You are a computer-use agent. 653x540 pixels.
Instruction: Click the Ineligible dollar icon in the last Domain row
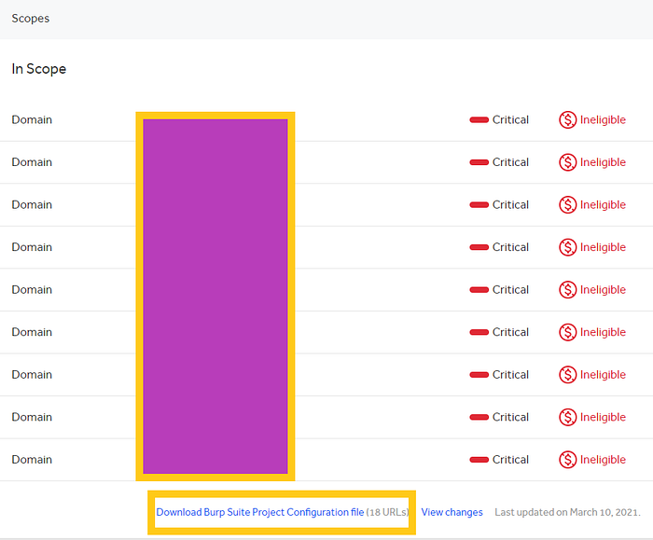567,460
